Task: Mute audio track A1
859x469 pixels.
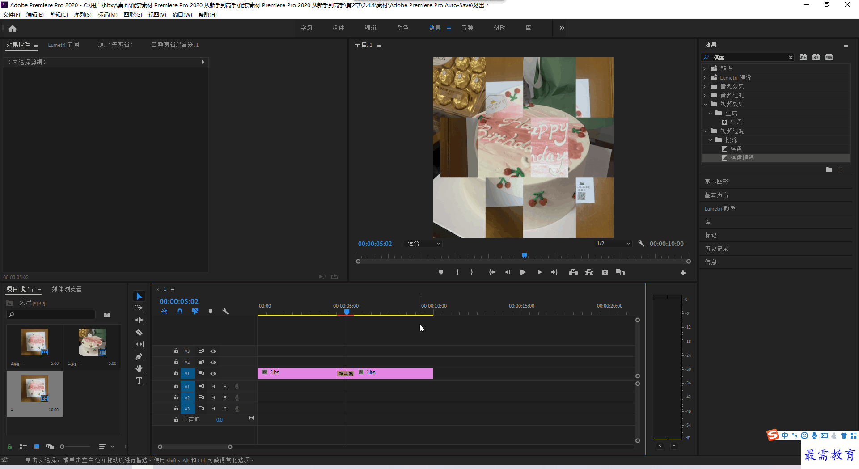Action: pos(213,386)
